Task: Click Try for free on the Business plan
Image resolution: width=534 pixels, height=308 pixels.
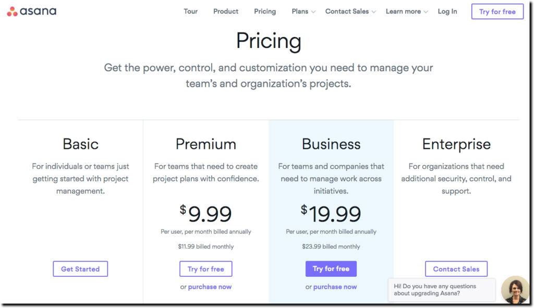Action: point(331,268)
